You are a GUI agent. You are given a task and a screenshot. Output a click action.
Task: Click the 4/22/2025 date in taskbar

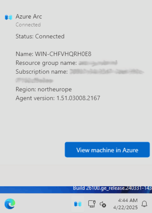tap(126, 207)
